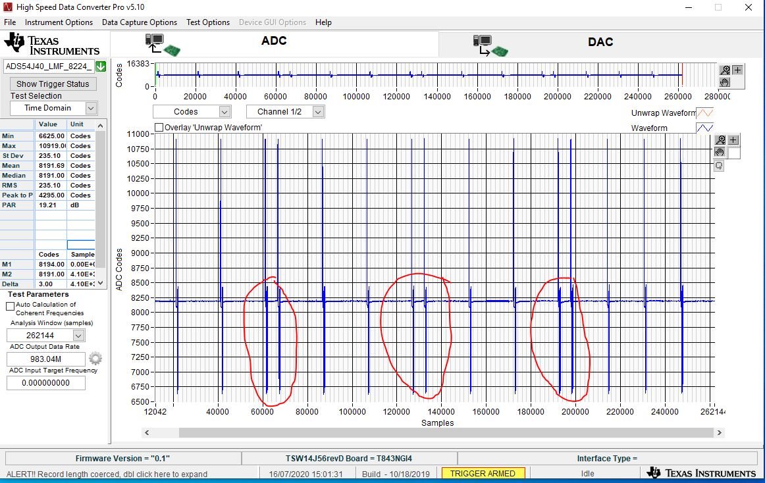Toggle Auto Calculation of Coherent Frequencies

pos(11,307)
